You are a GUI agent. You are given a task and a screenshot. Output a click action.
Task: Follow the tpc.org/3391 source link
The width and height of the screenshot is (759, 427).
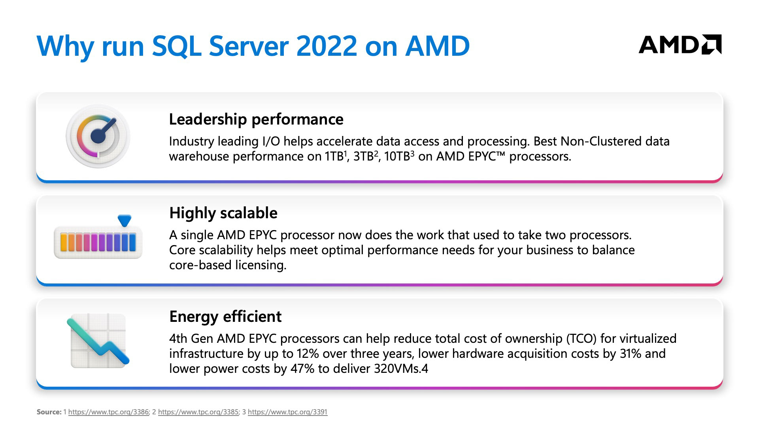287,412
